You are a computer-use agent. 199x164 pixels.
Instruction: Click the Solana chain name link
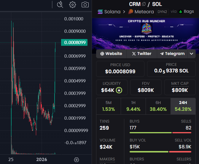pos(112,12)
